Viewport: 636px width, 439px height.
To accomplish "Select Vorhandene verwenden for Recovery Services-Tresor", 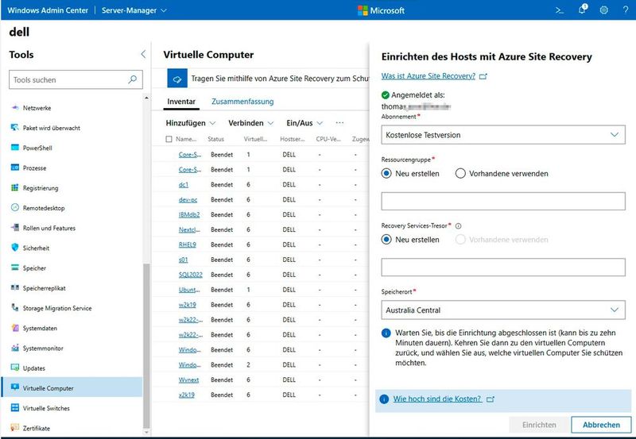I will pyautogui.click(x=460, y=239).
